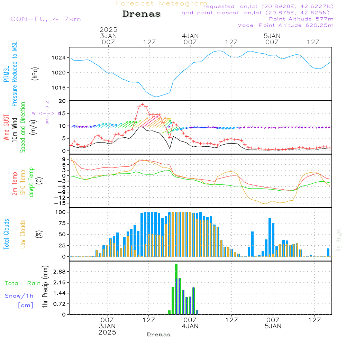
Task: Click the bottom 2025 year label
Action: point(107,332)
